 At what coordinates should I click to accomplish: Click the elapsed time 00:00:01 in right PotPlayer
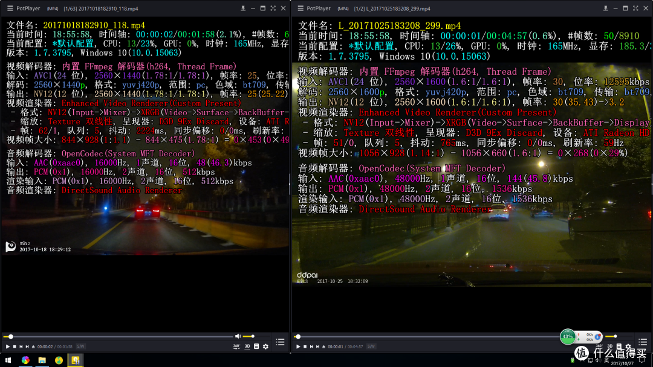[x=336, y=346]
